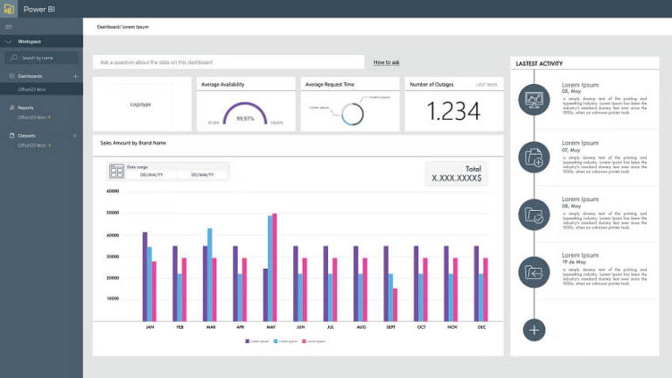Click the add-file activity icon

pos(534,157)
